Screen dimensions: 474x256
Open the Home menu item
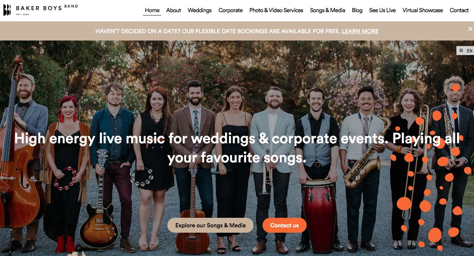tap(152, 10)
